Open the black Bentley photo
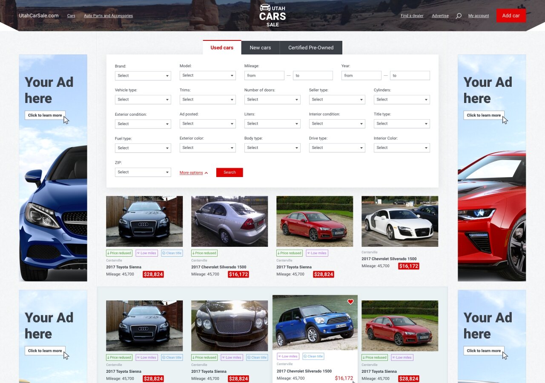The image size is (545, 383). coord(229,326)
